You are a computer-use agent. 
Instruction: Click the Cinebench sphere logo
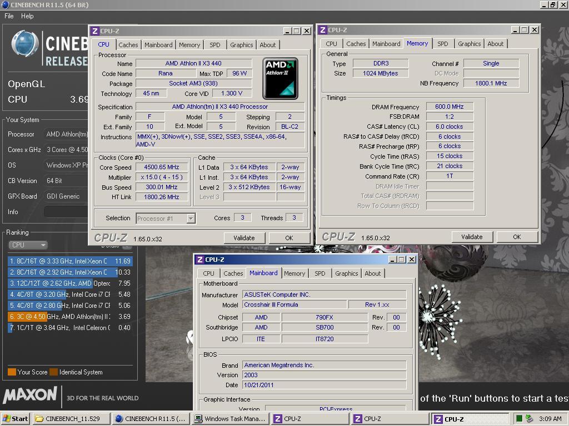coord(25,44)
